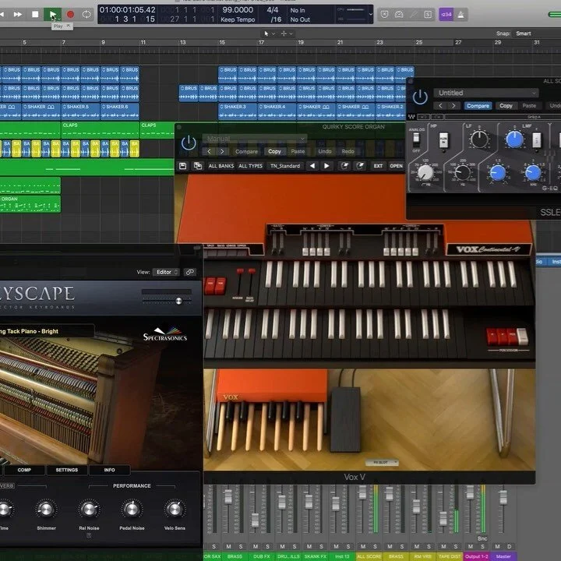Click the import preset icon in Vox toolbar
The image size is (561, 561).
pos(344,166)
